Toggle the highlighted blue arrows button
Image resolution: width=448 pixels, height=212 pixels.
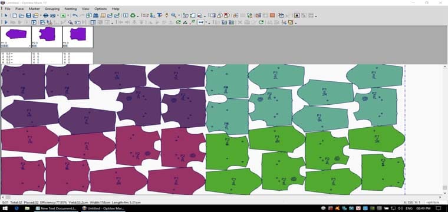click(x=201, y=22)
